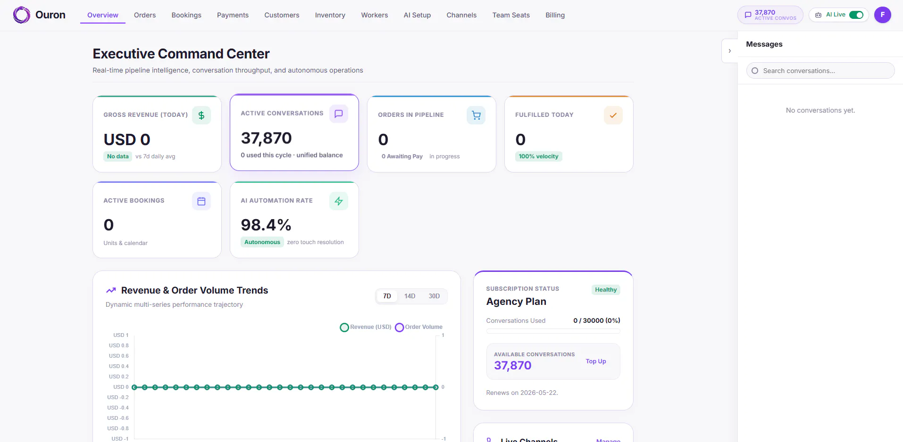The height and width of the screenshot is (442, 903).
Task: Click the 'in progress' text on Orders card
Action: point(444,156)
